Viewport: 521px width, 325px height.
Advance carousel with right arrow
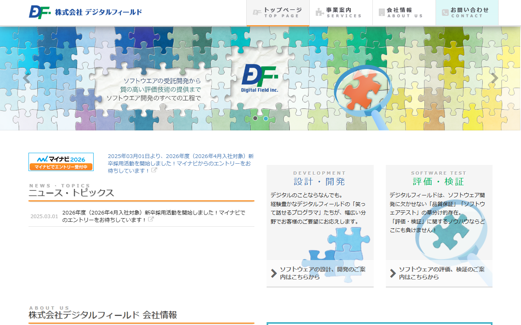click(494, 78)
